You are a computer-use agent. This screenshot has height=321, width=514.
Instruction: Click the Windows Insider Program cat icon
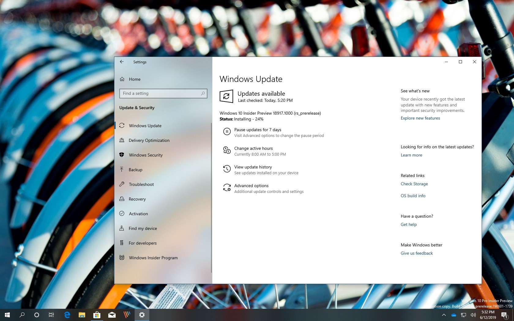122,257
